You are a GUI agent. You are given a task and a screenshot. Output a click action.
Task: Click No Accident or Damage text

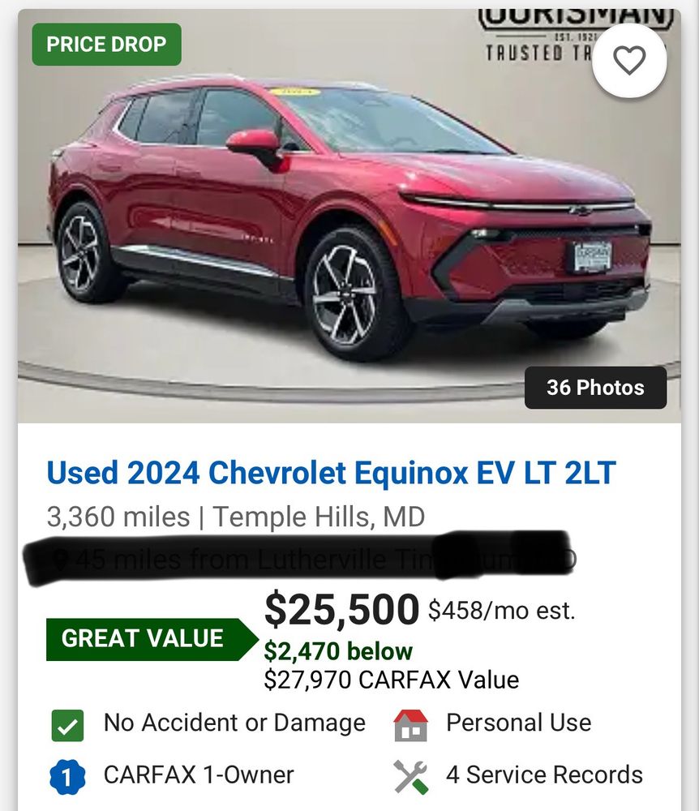click(234, 723)
